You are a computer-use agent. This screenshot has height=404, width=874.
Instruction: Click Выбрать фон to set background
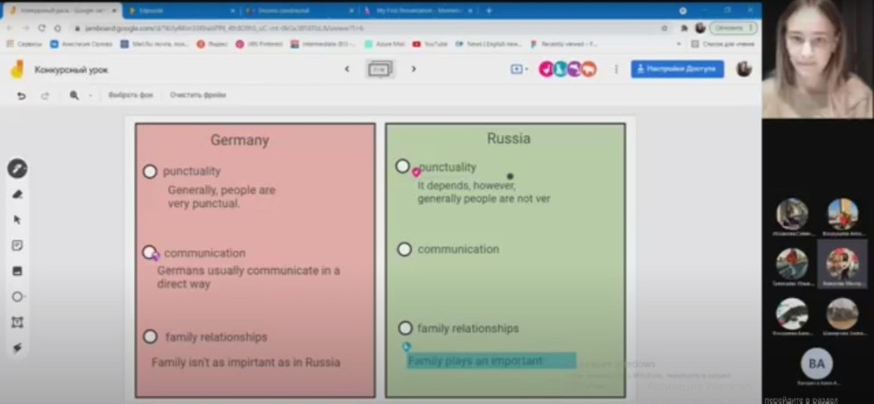pos(130,95)
